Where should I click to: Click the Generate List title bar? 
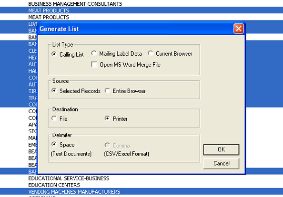(x=135, y=29)
